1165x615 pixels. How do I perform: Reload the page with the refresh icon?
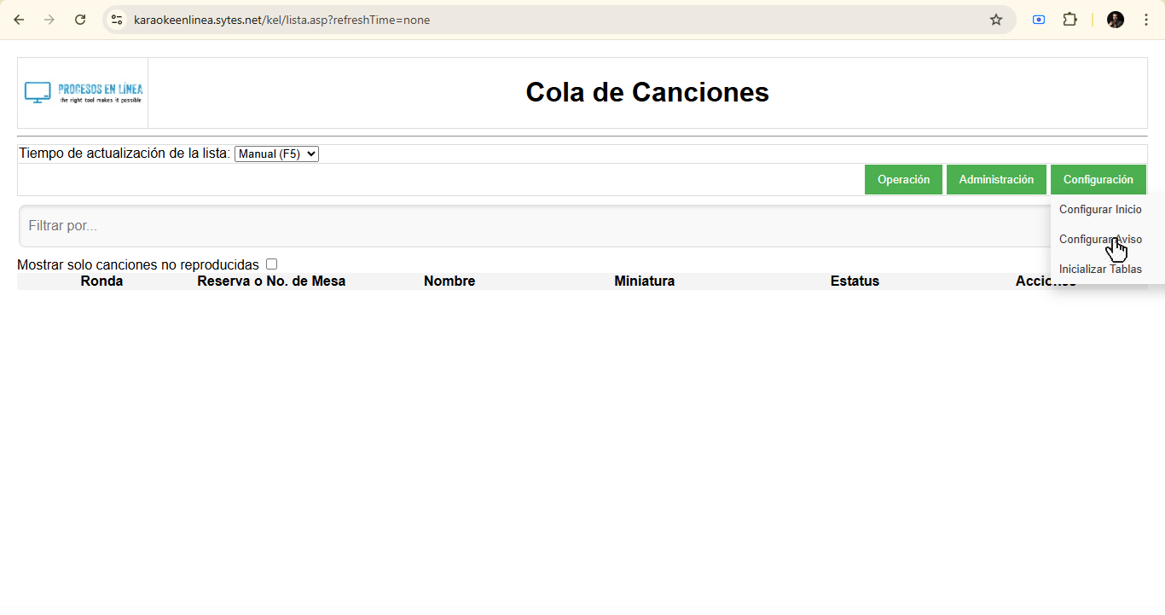click(x=80, y=19)
